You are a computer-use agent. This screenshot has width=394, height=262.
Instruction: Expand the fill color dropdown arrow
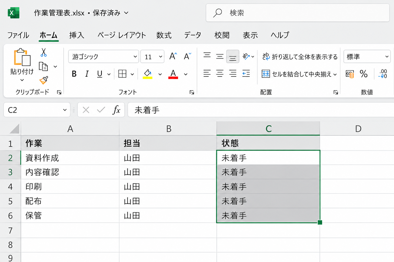[160, 74]
